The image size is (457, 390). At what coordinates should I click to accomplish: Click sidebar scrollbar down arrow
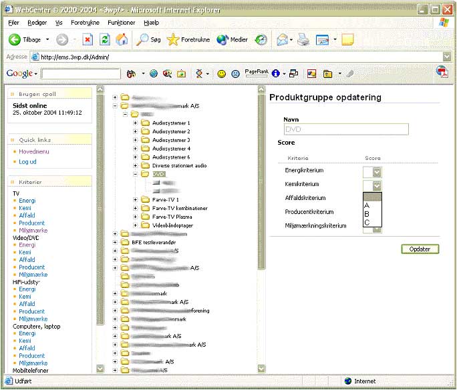point(100,369)
